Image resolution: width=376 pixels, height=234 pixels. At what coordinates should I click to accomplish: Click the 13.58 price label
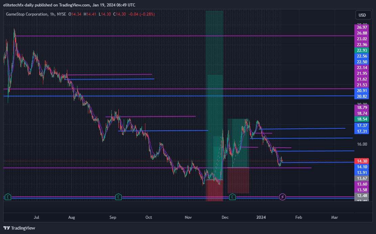point(362,190)
